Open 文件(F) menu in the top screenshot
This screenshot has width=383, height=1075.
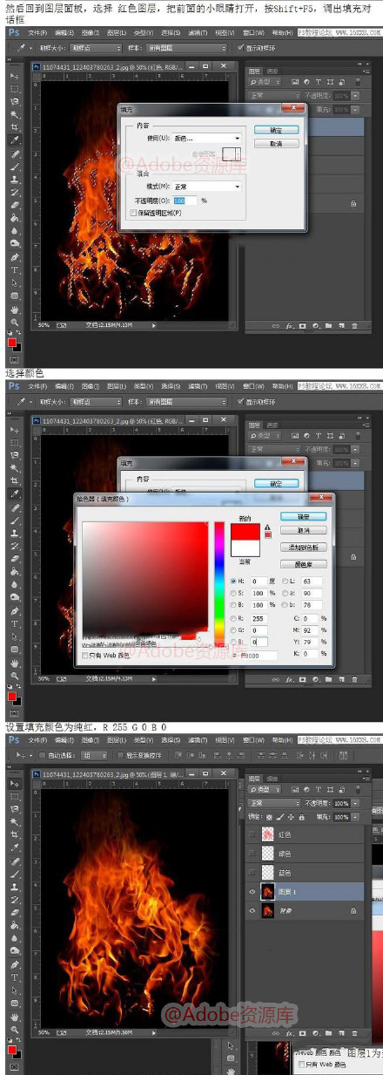(37, 31)
